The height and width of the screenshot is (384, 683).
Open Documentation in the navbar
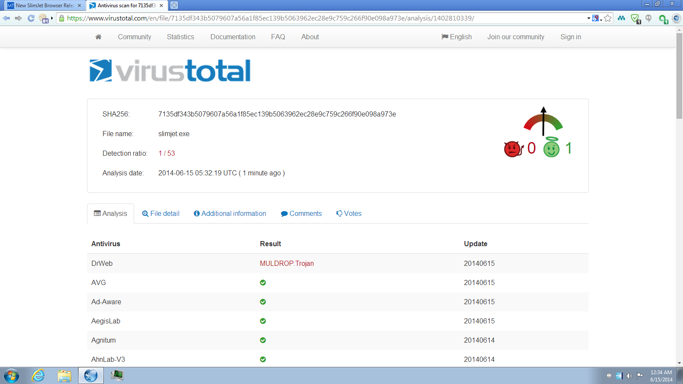233,37
